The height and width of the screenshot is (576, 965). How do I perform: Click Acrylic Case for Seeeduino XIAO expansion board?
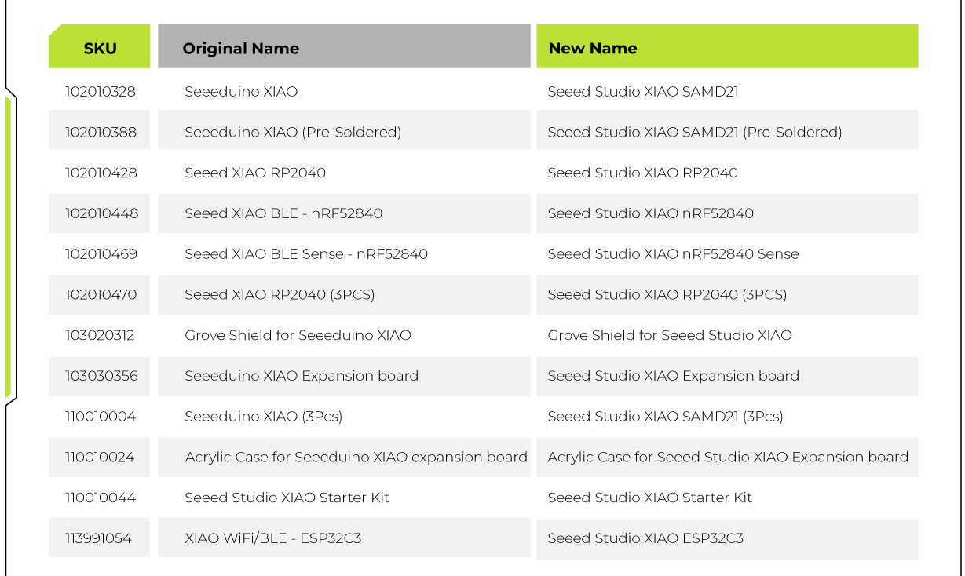pyautogui.click(x=356, y=458)
